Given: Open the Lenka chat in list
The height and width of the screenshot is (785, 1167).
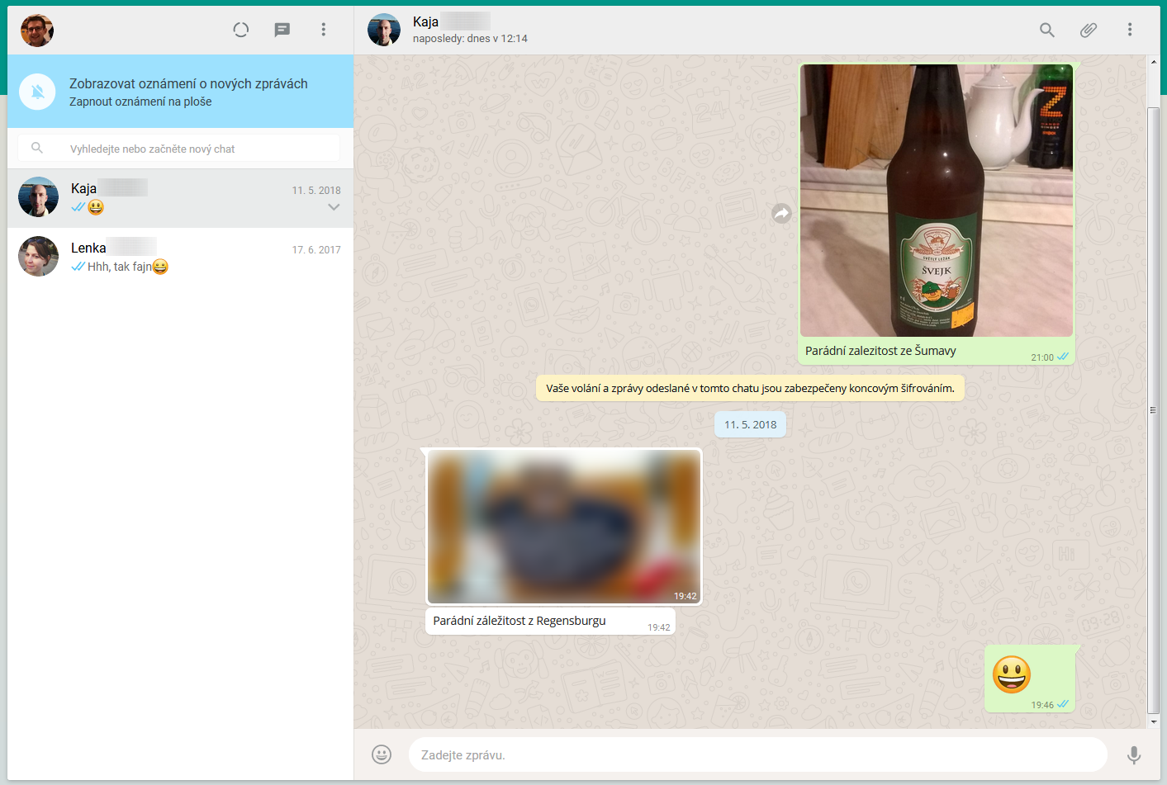Looking at the screenshot, I should pos(180,258).
